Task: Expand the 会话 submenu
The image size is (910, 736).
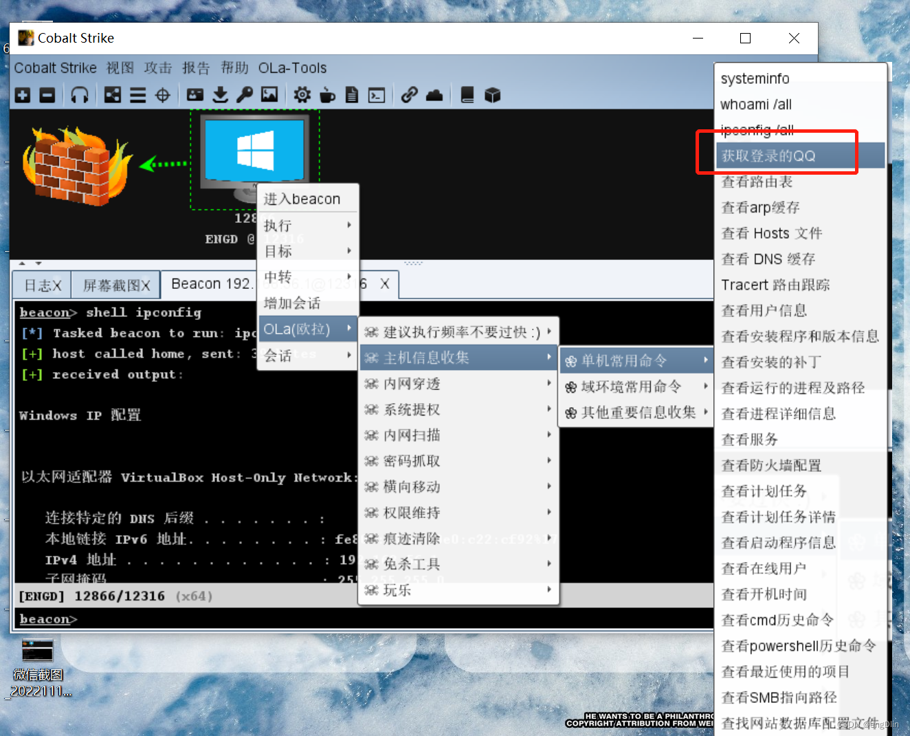Action: coord(308,356)
